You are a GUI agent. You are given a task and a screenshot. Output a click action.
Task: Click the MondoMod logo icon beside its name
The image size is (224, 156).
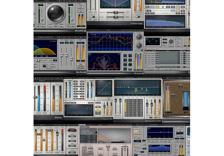[x=85, y=31]
